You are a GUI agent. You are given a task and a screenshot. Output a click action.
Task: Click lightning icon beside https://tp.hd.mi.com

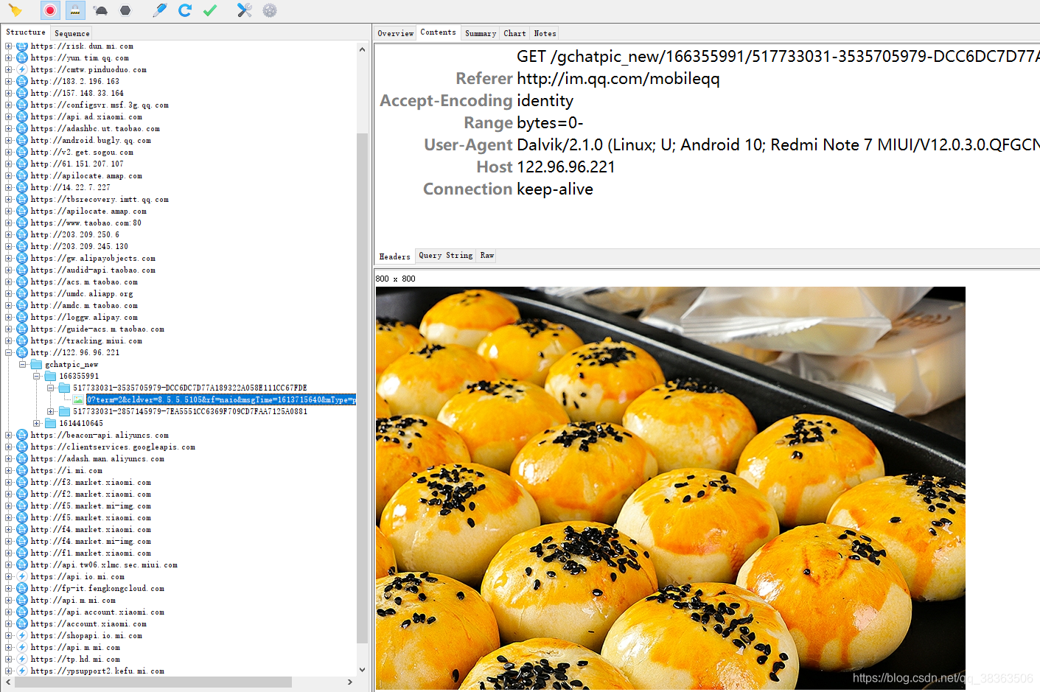pyautogui.click(x=22, y=660)
